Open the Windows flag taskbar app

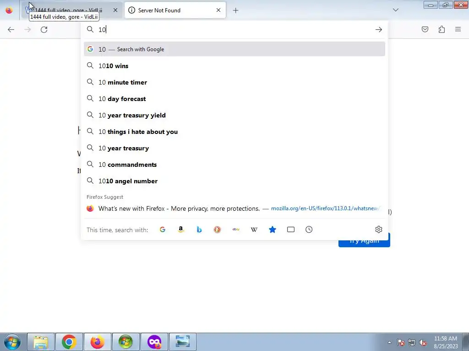pyautogui.click(x=126, y=342)
